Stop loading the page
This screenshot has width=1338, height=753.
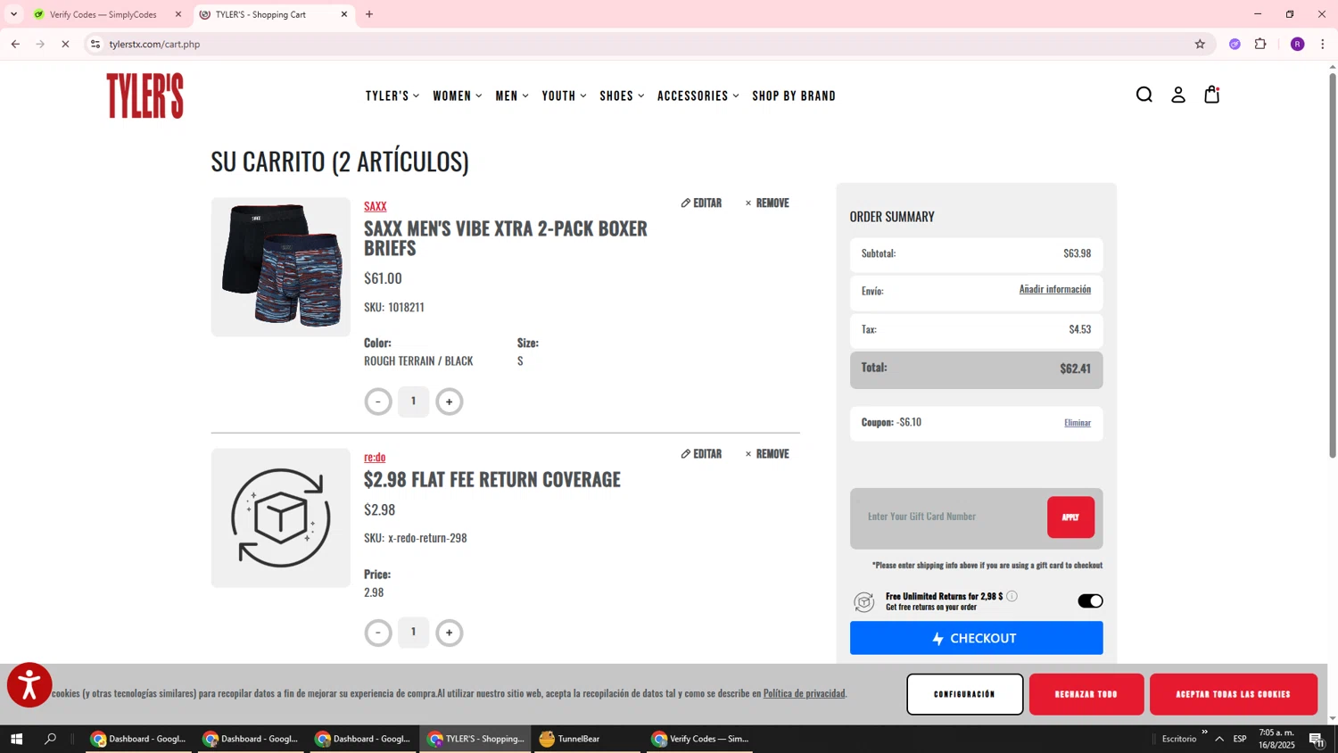coord(65,44)
